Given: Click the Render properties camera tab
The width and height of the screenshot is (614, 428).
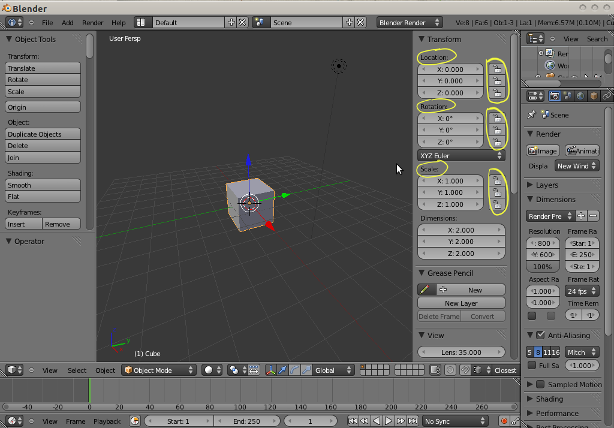Looking at the screenshot, I should click(555, 96).
